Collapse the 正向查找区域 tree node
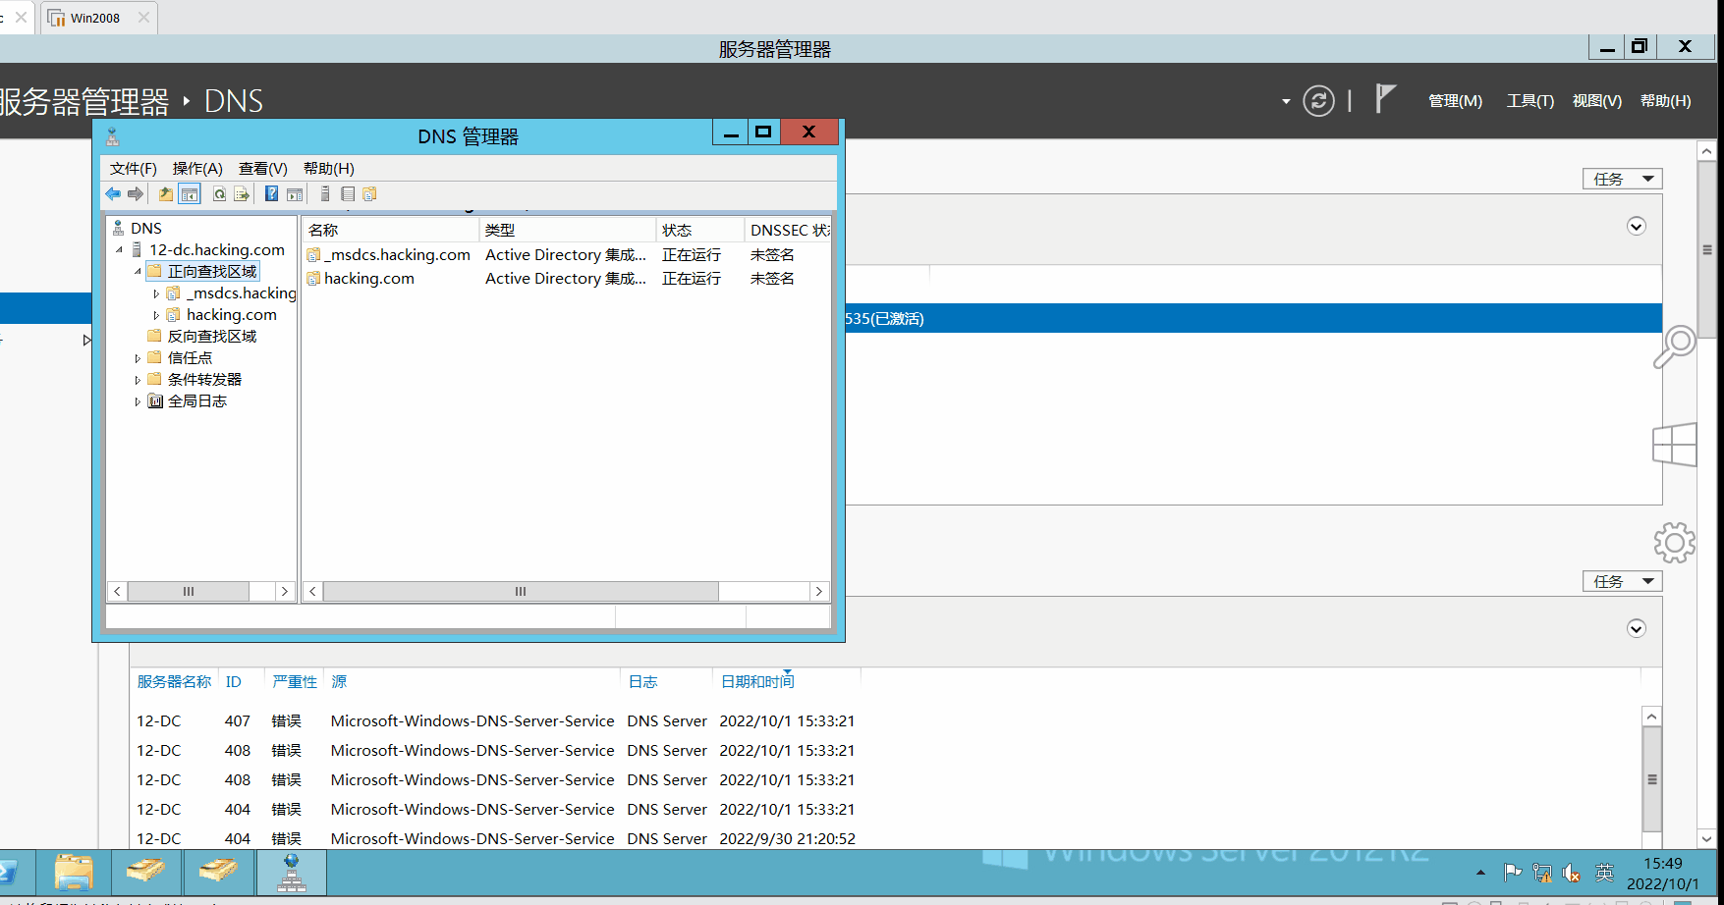Viewport: 1724px width, 905px height. point(138,272)
